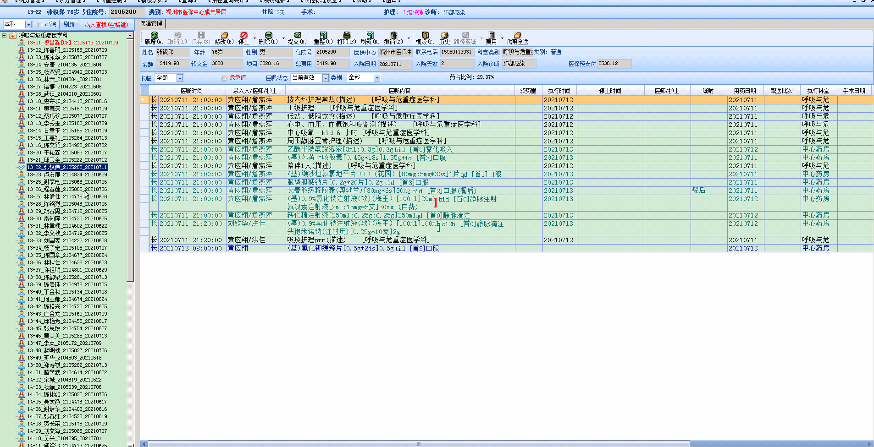Select the 转化糖注射液 order row
The height and width of the screenshot is (447, 874).
[506, 215]
